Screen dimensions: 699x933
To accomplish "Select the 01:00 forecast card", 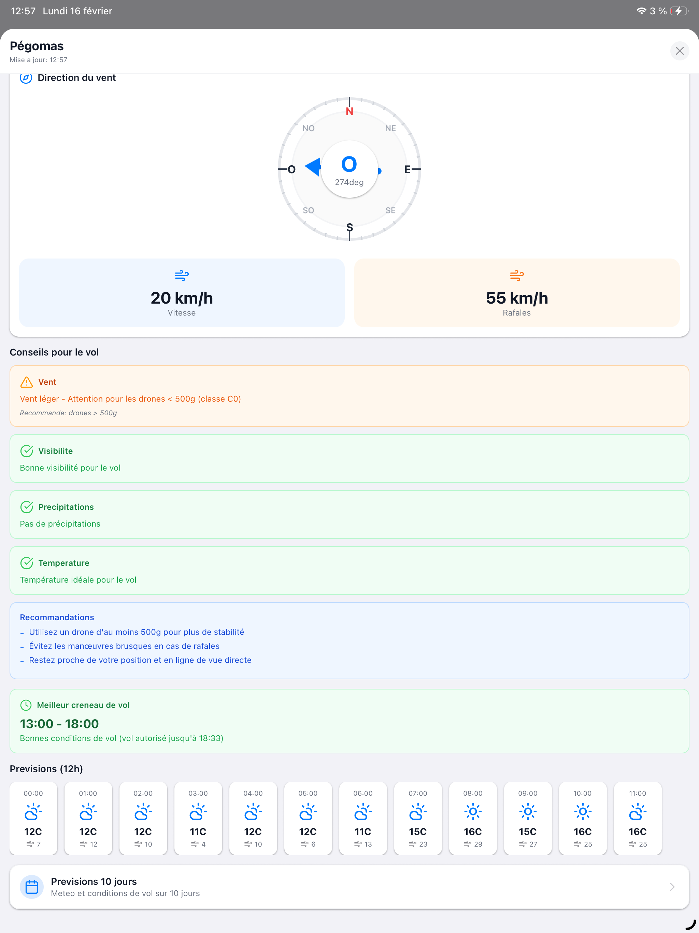I will pos(88,818).
